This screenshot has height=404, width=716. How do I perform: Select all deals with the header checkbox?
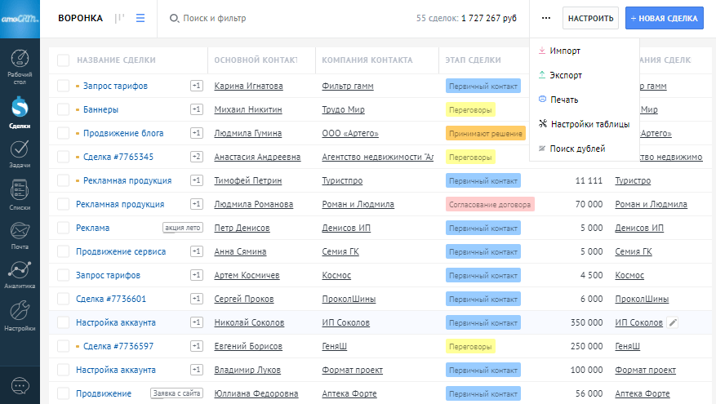tap(63, 60)
